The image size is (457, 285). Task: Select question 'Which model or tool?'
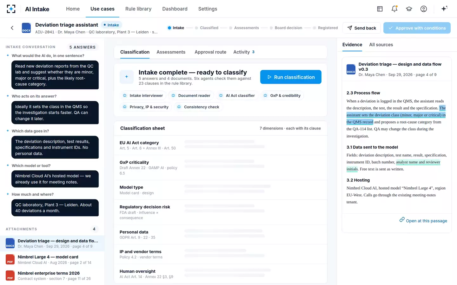coord(31,166)
